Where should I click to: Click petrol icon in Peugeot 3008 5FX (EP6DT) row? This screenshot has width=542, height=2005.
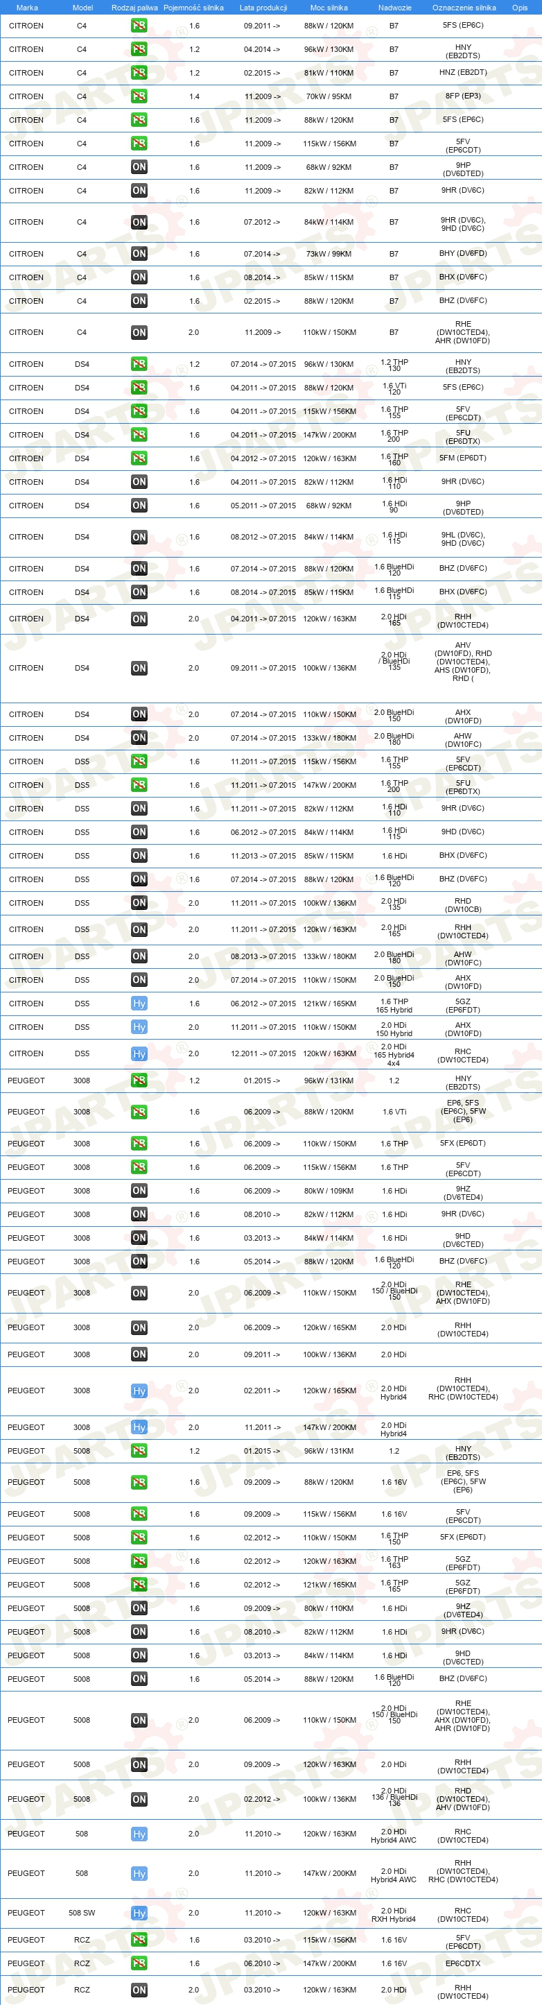(x=139, y=1144)
